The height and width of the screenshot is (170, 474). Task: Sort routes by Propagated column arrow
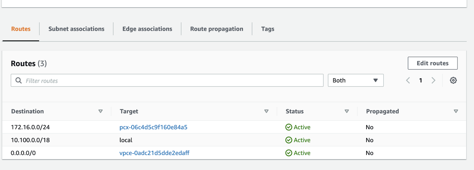[x=456, y=111]
